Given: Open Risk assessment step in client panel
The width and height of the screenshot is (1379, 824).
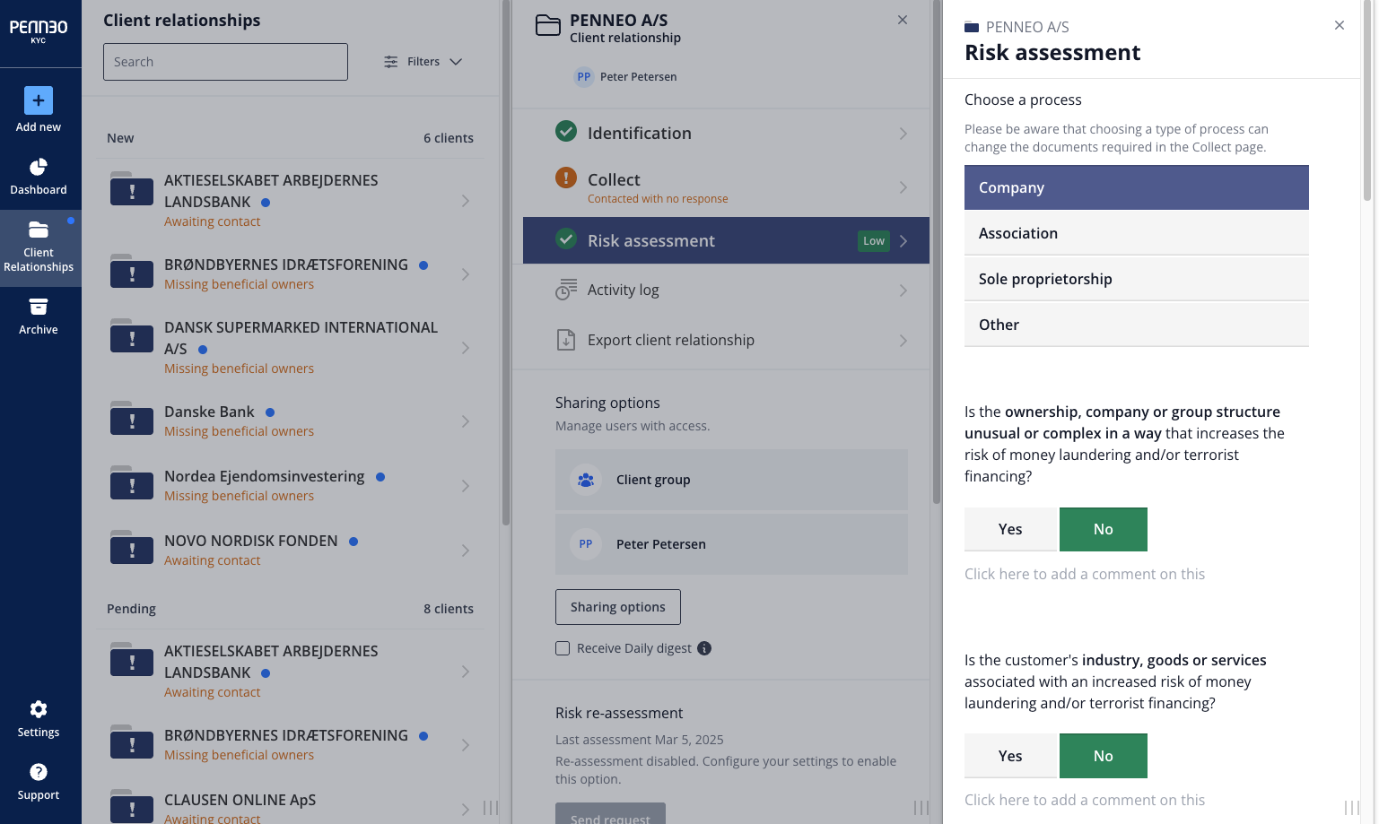Looking at the screenshot, I should coord(726,240).
